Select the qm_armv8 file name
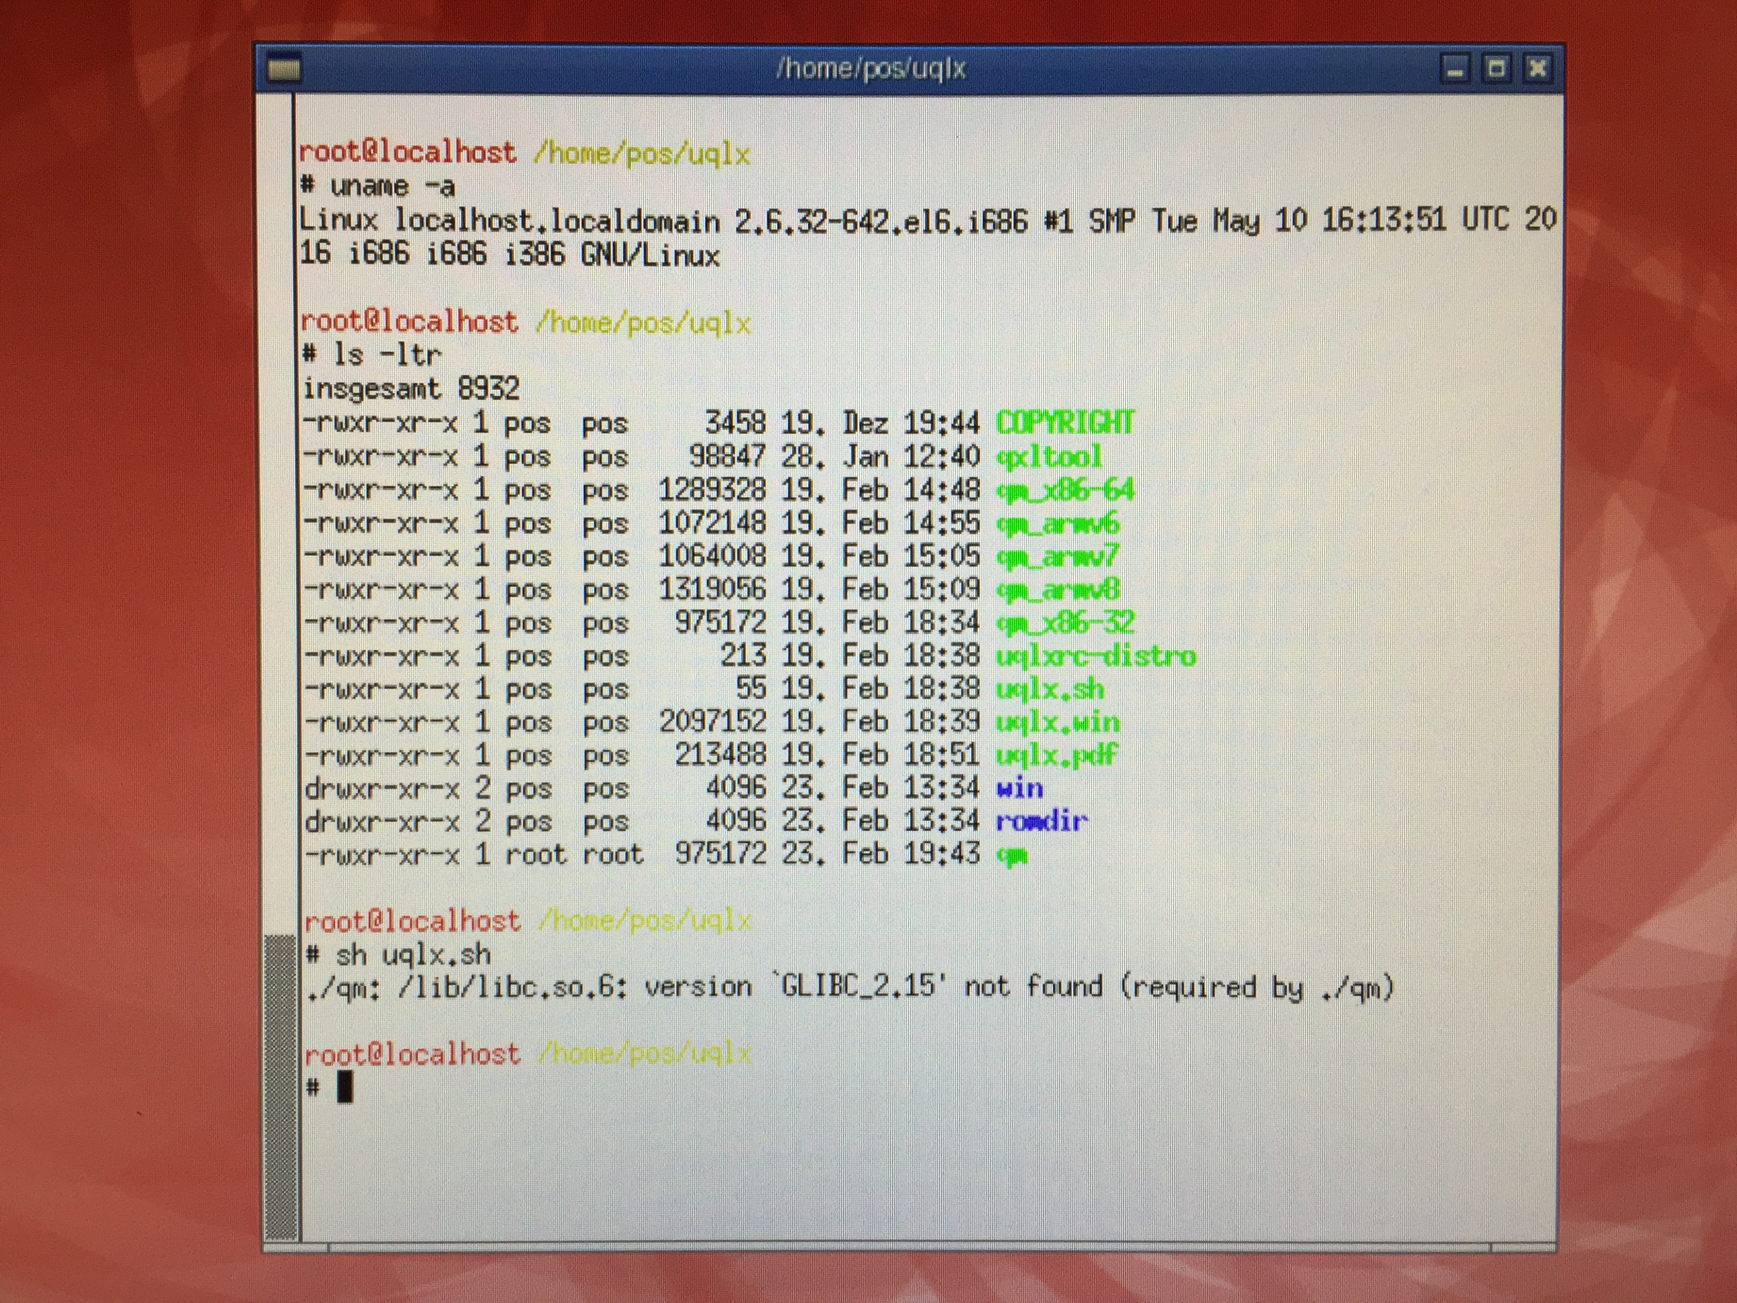 coord(1058,589)
